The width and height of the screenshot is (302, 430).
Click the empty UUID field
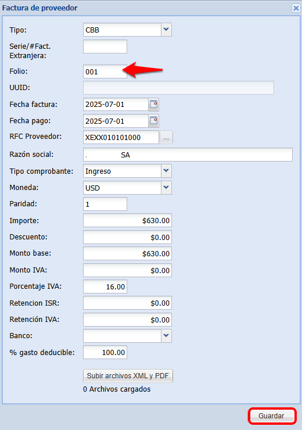[178, 88]
